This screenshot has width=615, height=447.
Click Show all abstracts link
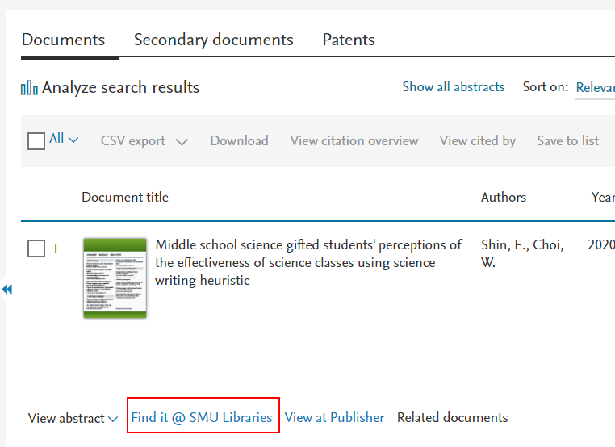point(453,87)
